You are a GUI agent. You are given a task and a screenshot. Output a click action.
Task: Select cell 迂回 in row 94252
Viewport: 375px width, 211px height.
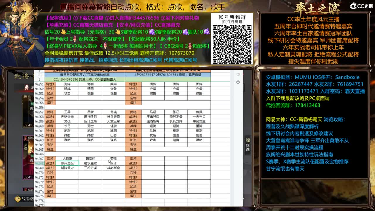point(91,89)
